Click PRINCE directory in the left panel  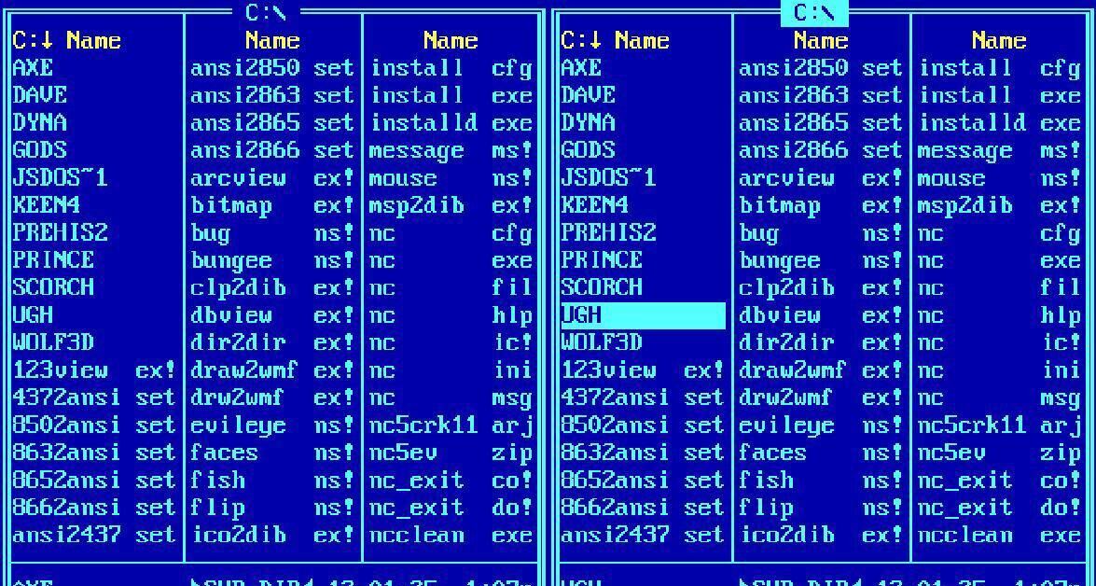click(x=54, y=260)
